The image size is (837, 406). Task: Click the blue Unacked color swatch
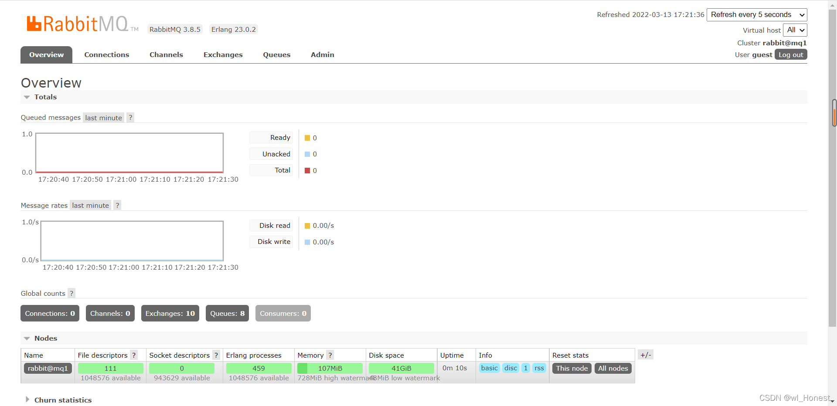[307, 154]
